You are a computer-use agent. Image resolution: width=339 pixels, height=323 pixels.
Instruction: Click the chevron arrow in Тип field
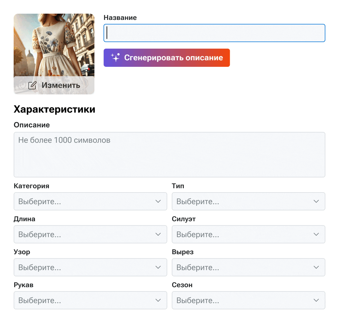pos(316,201)
